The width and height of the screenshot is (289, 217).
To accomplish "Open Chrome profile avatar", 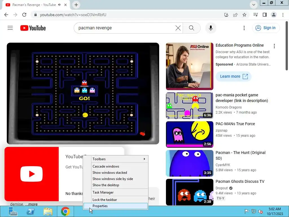I will coord(274,15).
